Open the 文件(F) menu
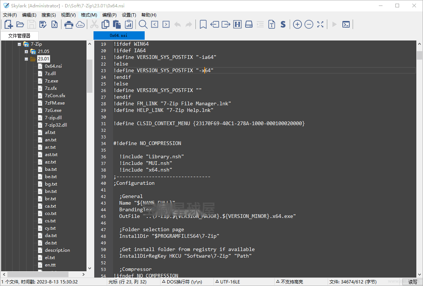This screenshot has width=423, height=286. point(10,15)
